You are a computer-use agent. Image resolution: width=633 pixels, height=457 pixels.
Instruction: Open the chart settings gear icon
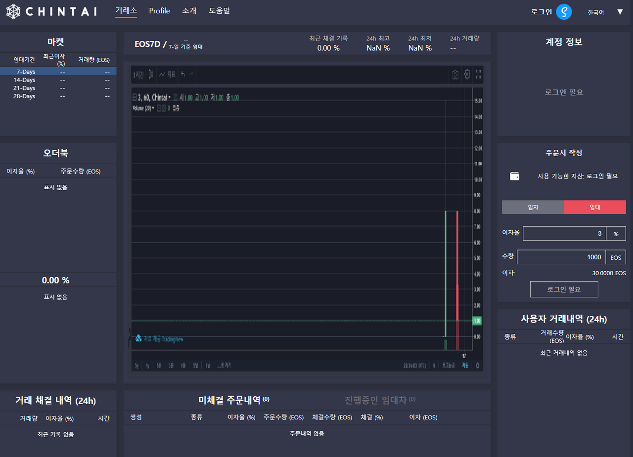467,74
